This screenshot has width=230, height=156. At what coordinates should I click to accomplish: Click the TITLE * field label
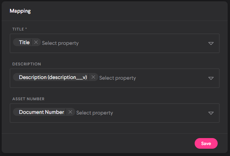tap(20, 29)
